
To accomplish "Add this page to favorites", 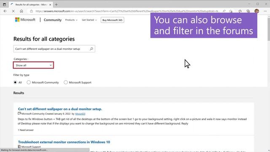I will [x=231, y=11].
